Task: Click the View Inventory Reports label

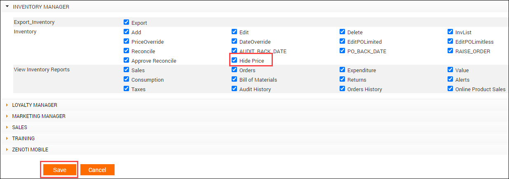Action: coord(42,69)
